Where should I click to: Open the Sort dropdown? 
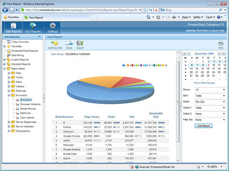[x=210, y=96]
